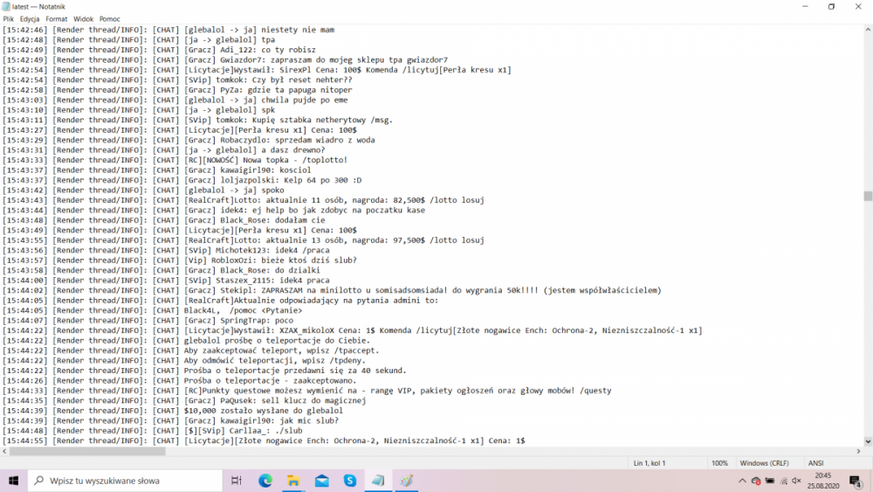Click the volume speaker icon in the tray
873x492 pixels.
coord(796,481)
